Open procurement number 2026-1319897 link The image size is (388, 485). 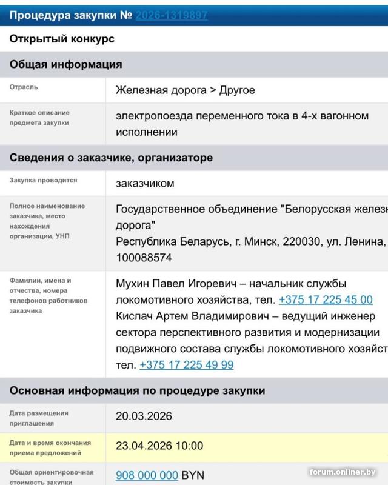(x=172, y=15)
